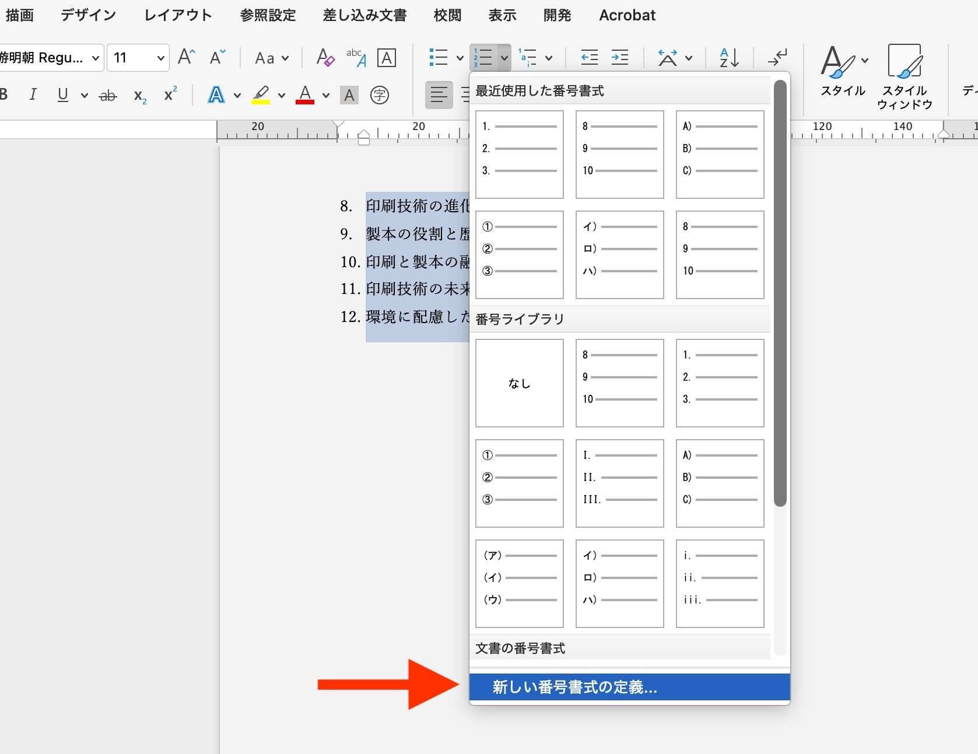
Task: Click the character shading A icon
Action: [x=349, y=95]
